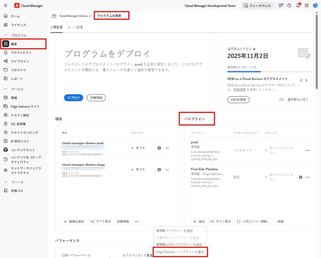Open ドメインマッピング in the sidebar

coord(24,132)
